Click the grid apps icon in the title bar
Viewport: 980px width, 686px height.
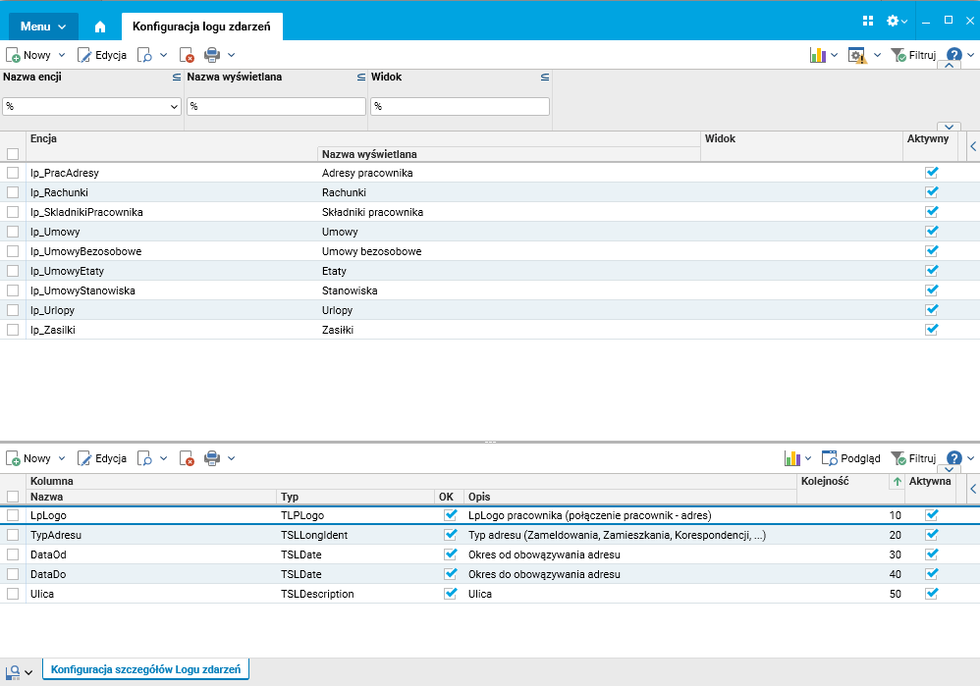tap(868, 21)
